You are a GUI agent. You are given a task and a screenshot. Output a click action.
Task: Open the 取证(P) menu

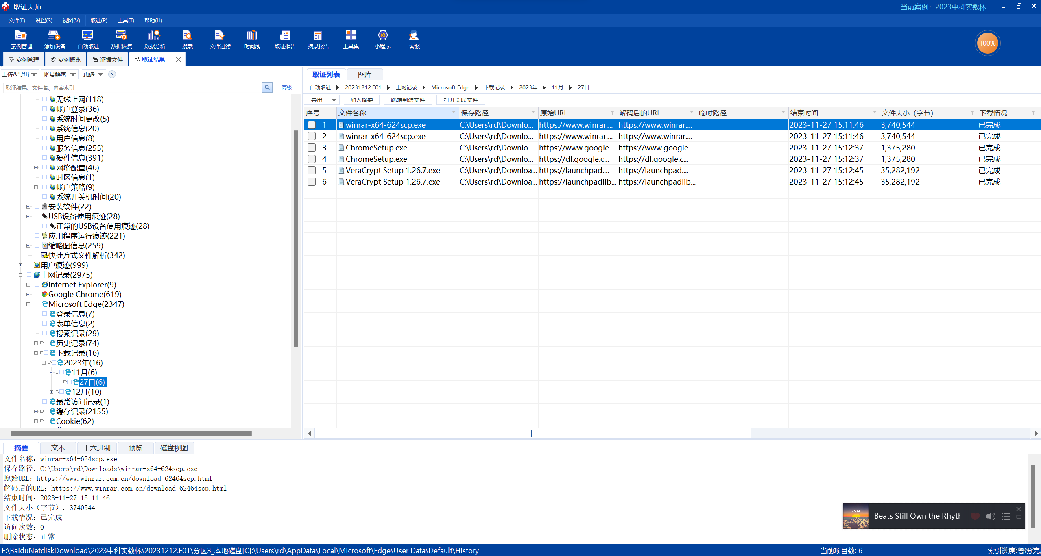pyautogui.click(x=98, y=20)
